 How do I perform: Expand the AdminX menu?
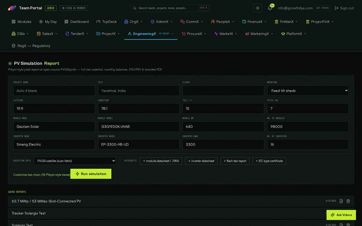pyautogui.click(x=162, y=22)
